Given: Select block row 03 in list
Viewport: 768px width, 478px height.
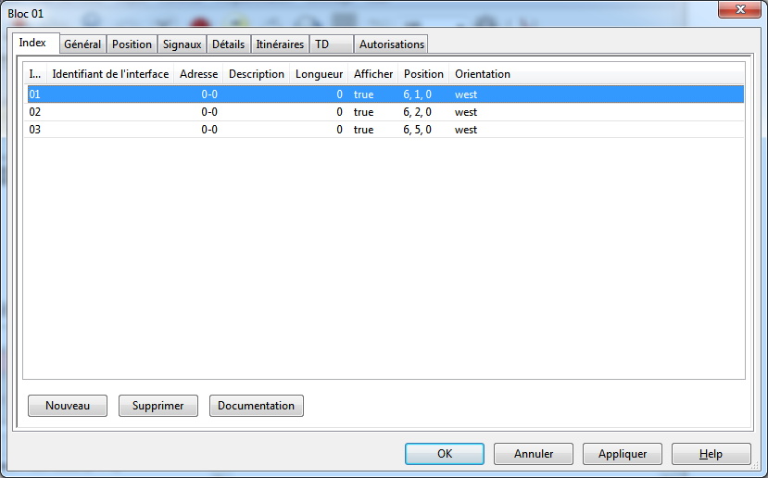Looking at the screenshot, I should (x=278, y=130).
